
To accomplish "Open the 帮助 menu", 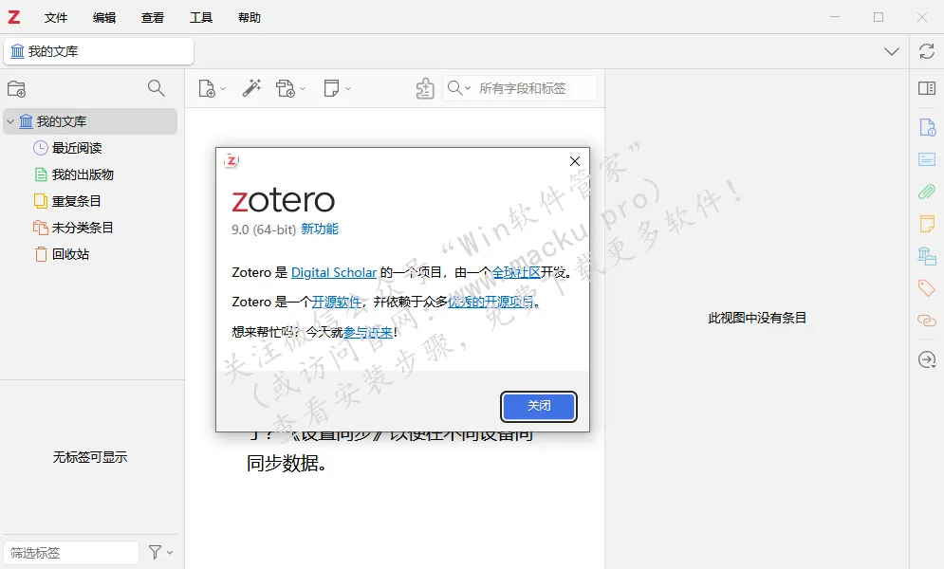I will [x=250, y=17].
